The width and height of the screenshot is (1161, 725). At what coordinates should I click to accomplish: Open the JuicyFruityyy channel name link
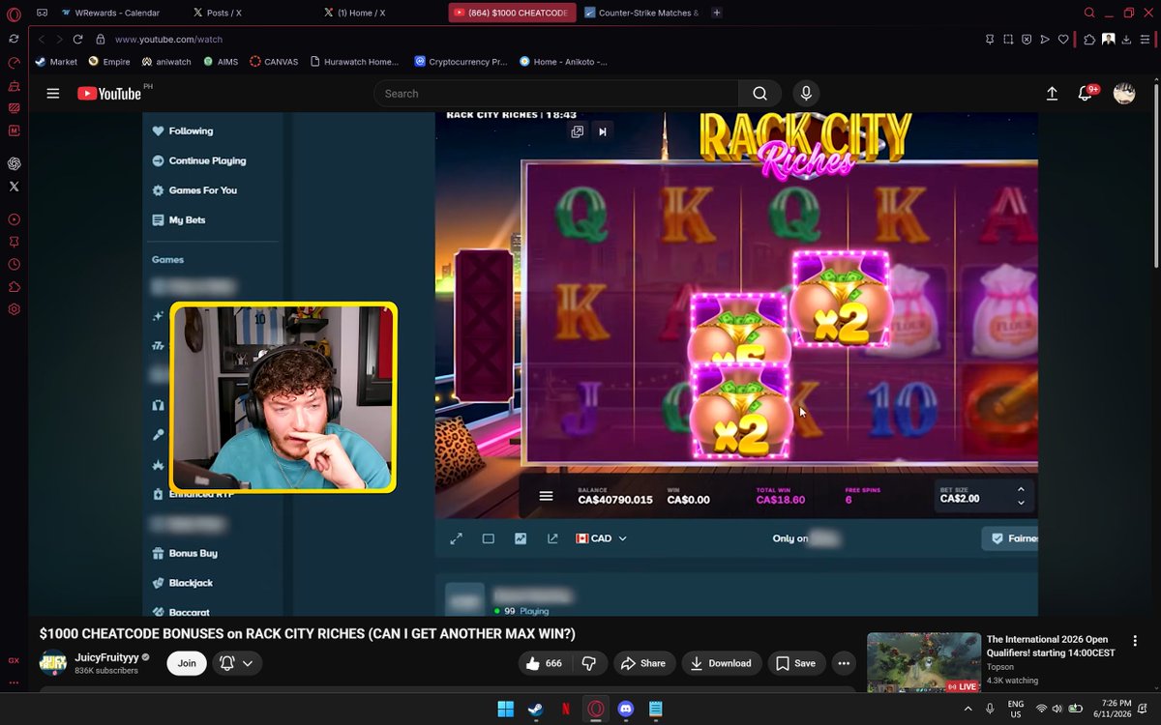pyautogui.click(x=106, y=657)
